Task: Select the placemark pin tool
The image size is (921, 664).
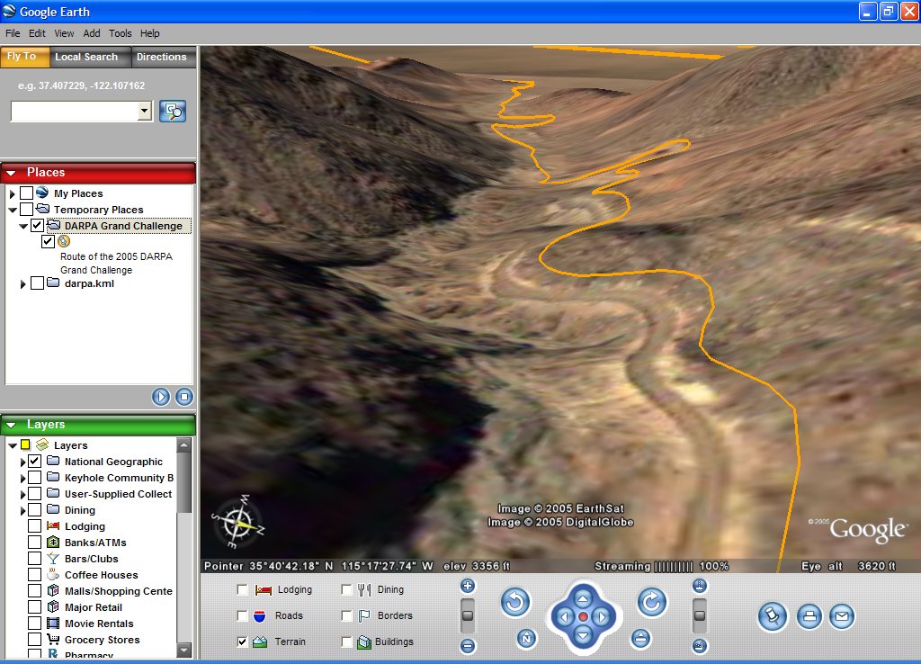Action: click(x=772, y=617)
